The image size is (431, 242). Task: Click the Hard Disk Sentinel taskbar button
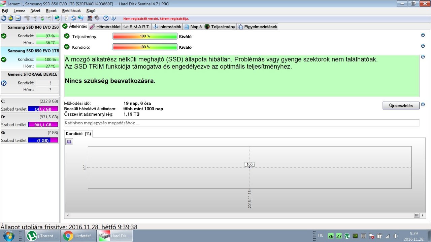tap(115, 236)
